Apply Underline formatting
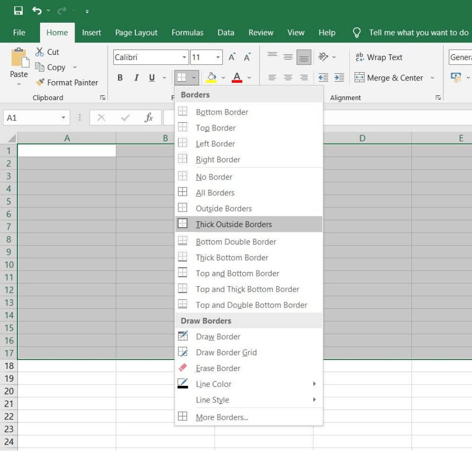 pyautogui.click(x=152, y=77)
